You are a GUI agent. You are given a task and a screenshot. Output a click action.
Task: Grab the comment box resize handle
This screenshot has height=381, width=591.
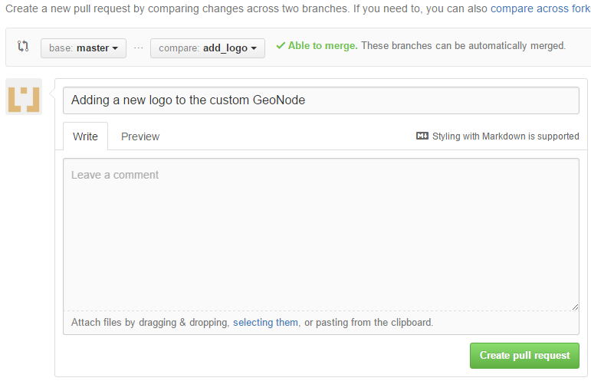575,307
